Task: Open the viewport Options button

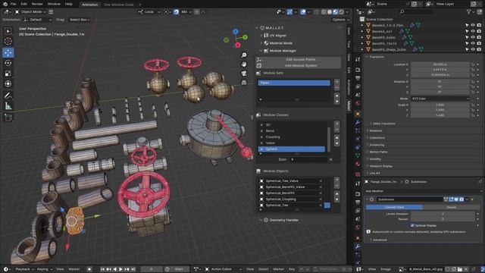Action: (x=340, y=20)
